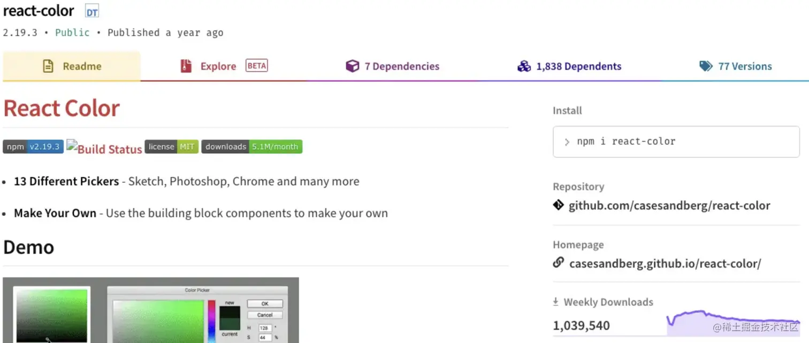The image size is (809, 343).
Task: Click the React Color heading
Action: pyautogui.click(x=62, y=108)
